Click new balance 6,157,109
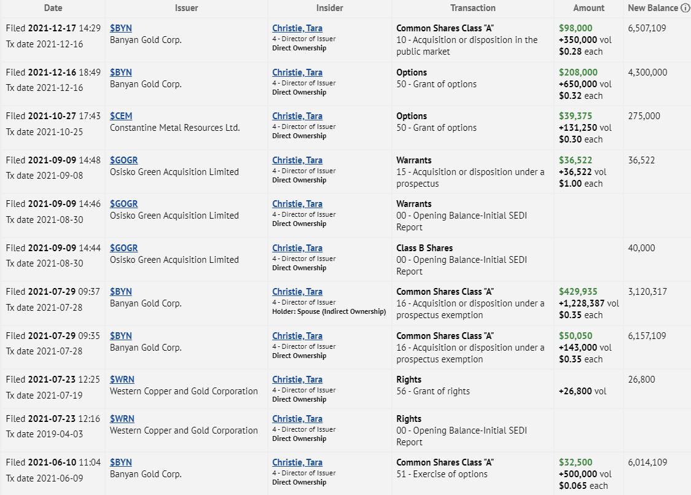Image resolution: width=691 pixels, height=495 pixels. click(647, 335)
